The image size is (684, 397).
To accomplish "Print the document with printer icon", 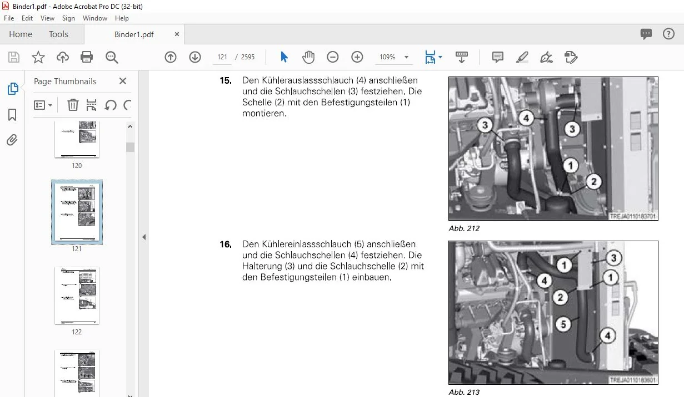I will (x=87, y=57).
